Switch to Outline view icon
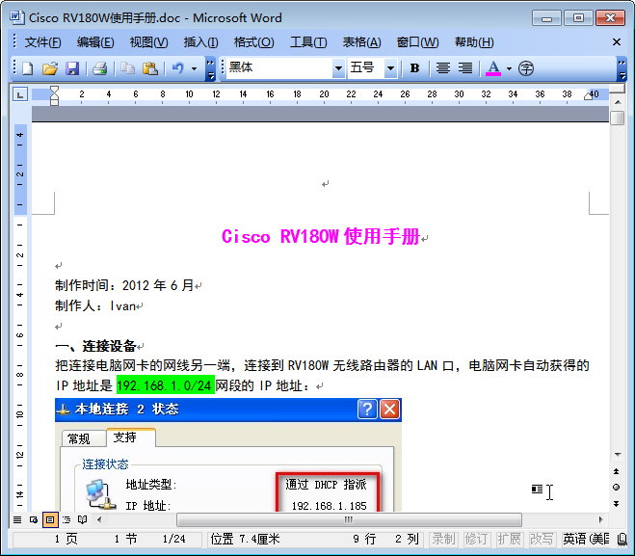The image size is (635, 556). click(66, 519)
